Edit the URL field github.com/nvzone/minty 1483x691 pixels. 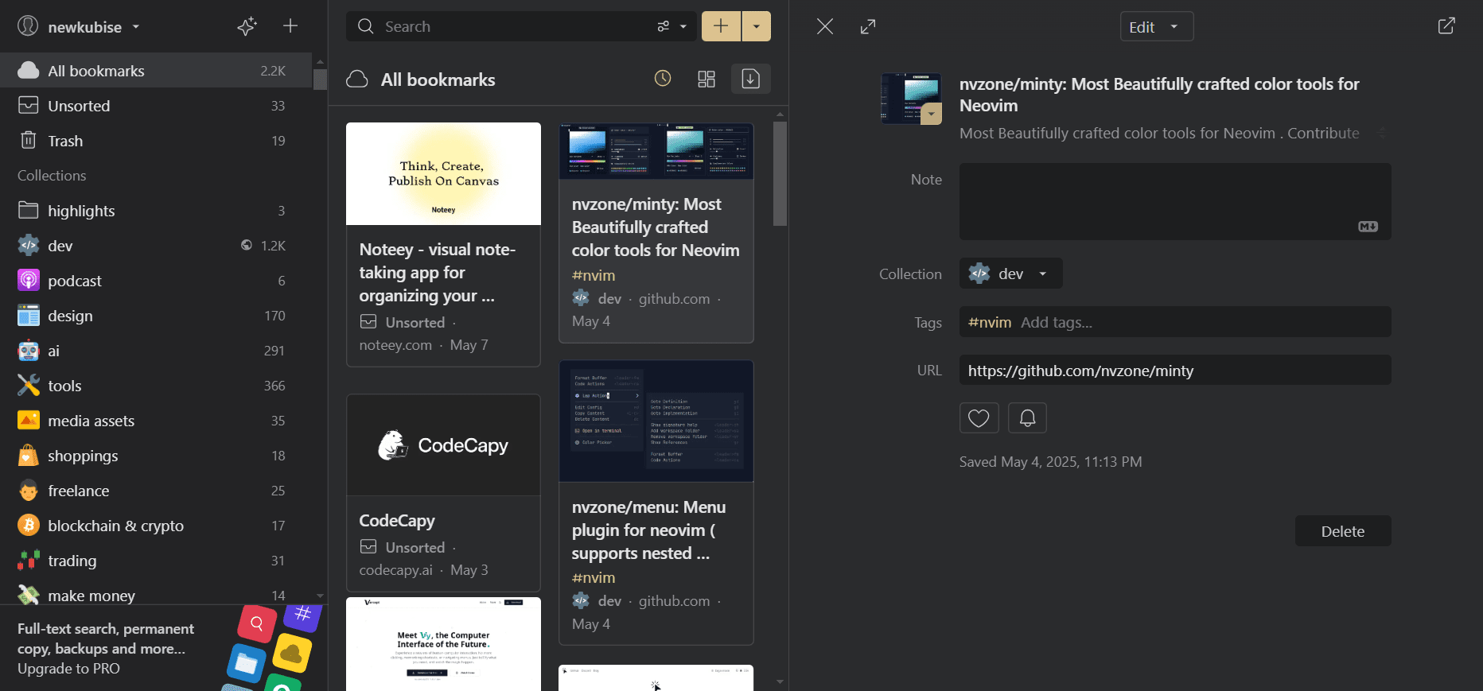coord(1175,371)
